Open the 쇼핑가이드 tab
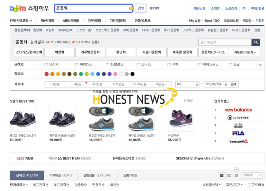 [x=130, y=176]
